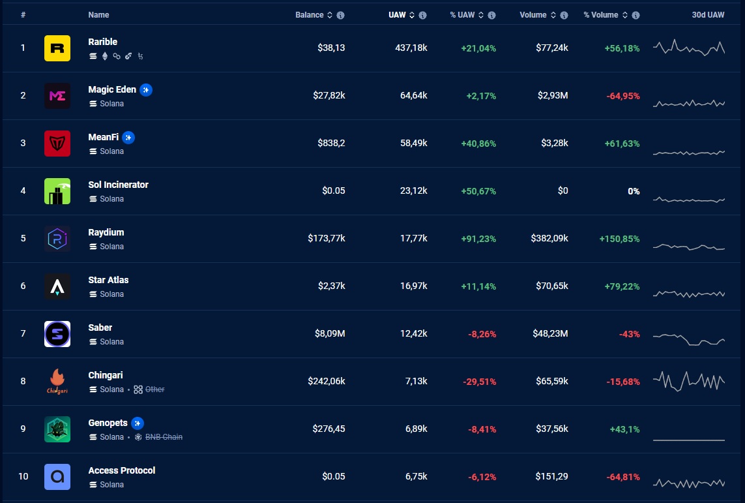Click the Raydium logo icon
The width and height of the screenshot is (745, 503).
(57, 239)
